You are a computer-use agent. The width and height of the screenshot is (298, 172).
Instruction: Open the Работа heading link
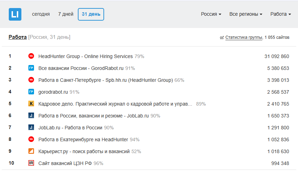tap(18, 37)
